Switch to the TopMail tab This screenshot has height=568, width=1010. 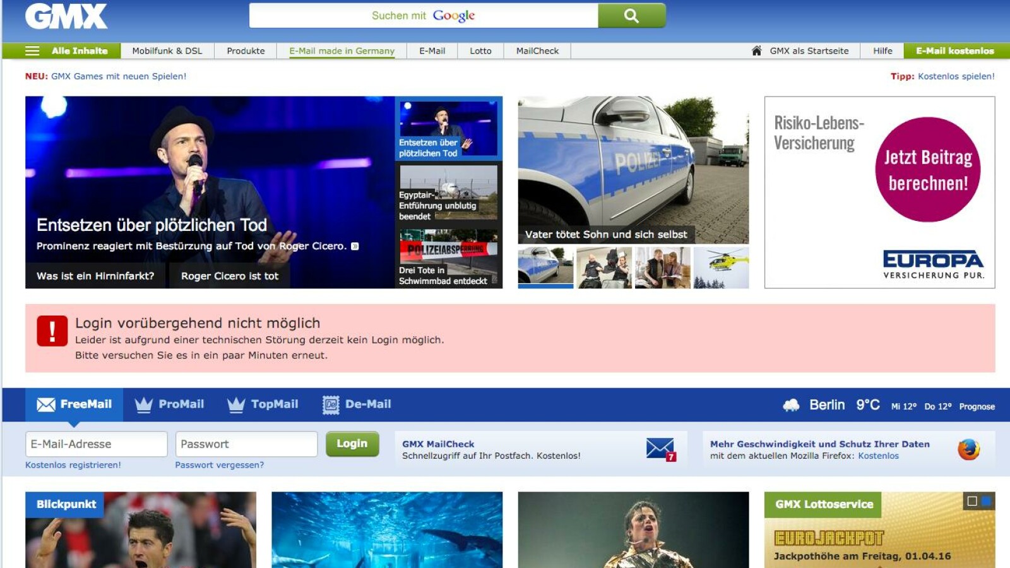point(263,405)
